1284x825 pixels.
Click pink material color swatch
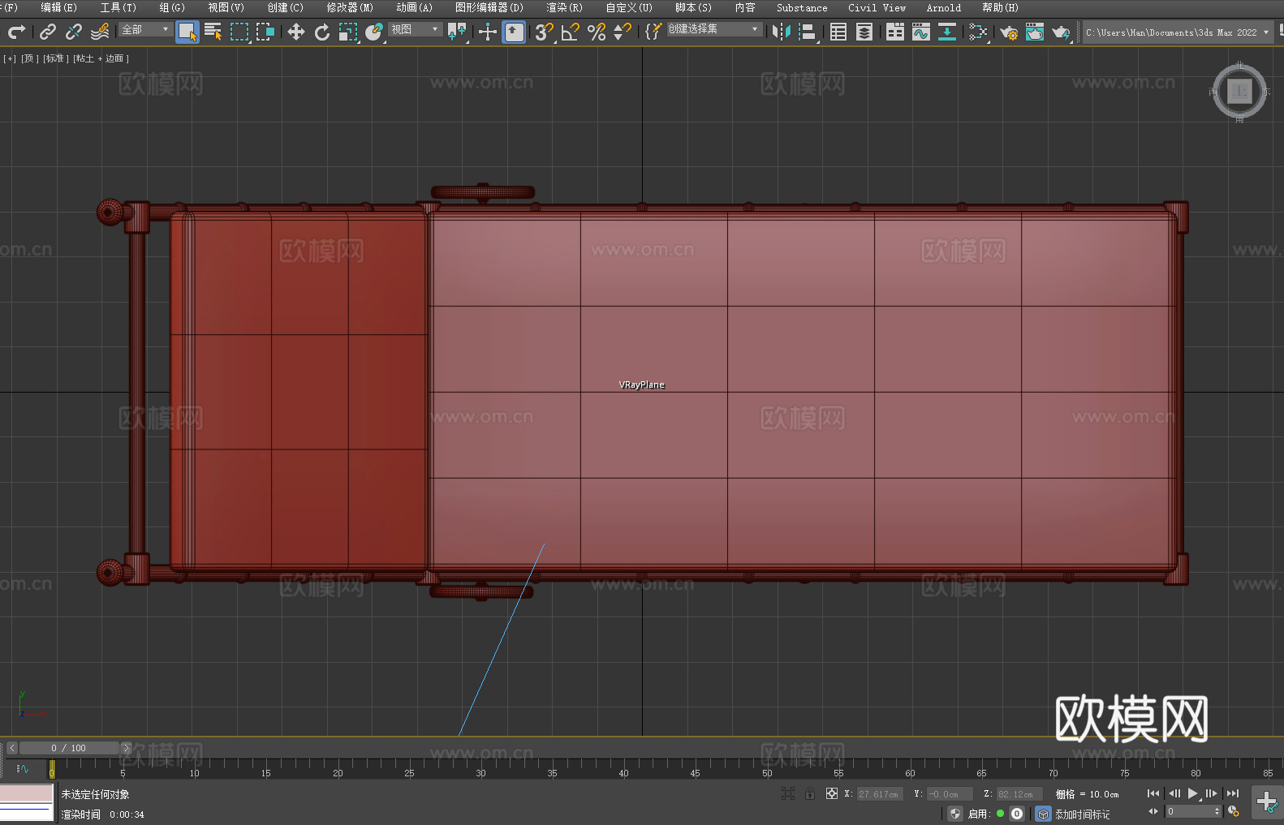tap(26, 793)
